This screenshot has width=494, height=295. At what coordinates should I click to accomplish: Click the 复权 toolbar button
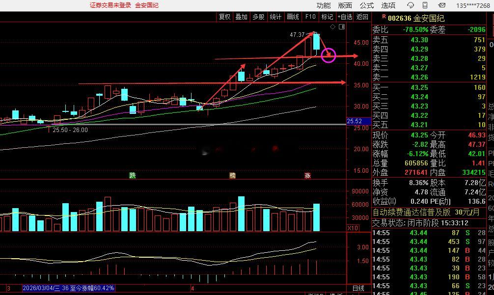pyautogui.click(x=224, y=17)
